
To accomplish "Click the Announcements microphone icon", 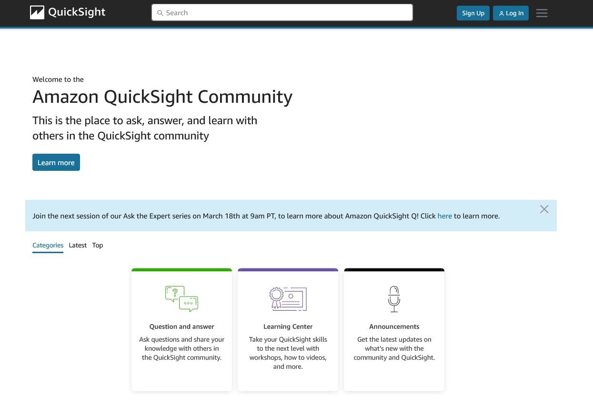I will pos(394,299).
